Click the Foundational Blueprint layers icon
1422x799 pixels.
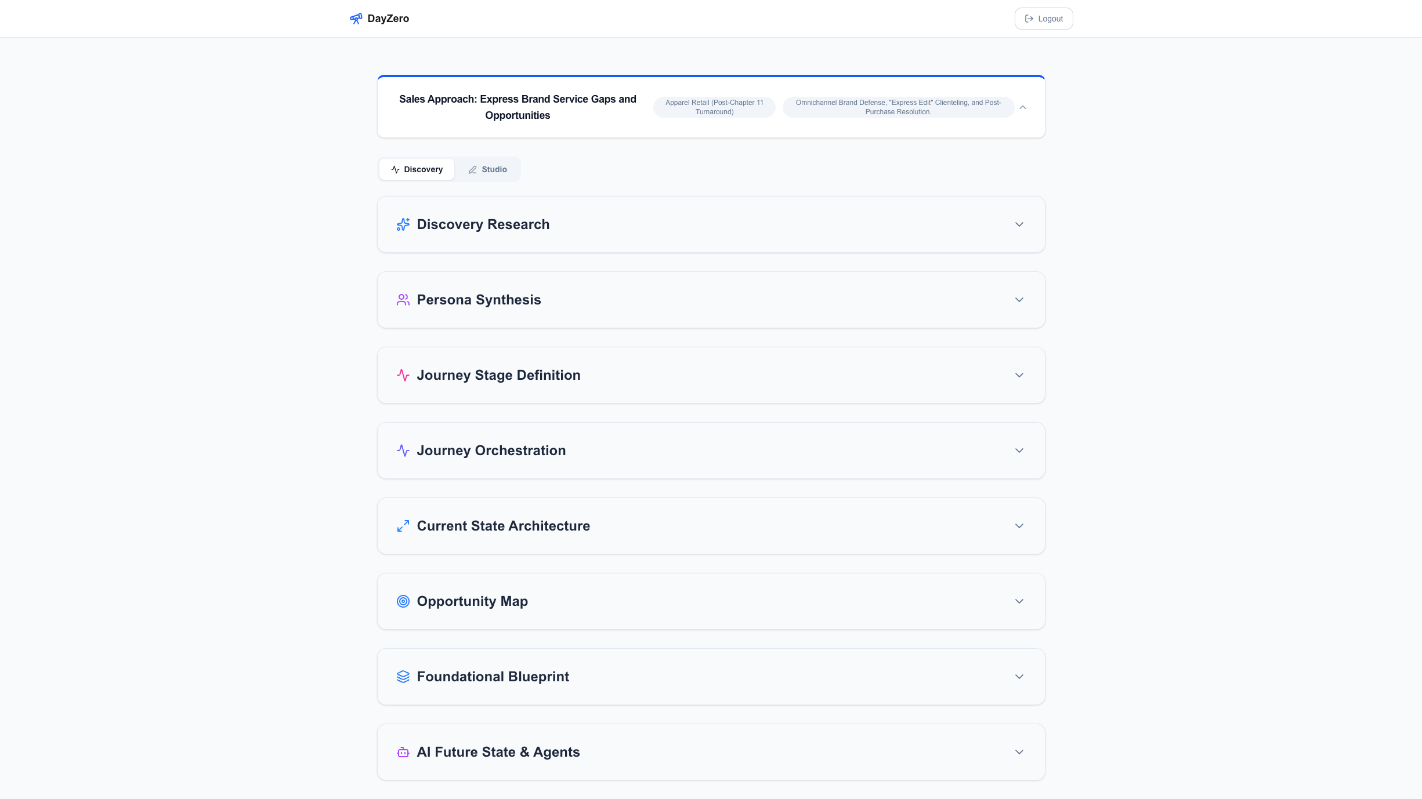[403, 676]
